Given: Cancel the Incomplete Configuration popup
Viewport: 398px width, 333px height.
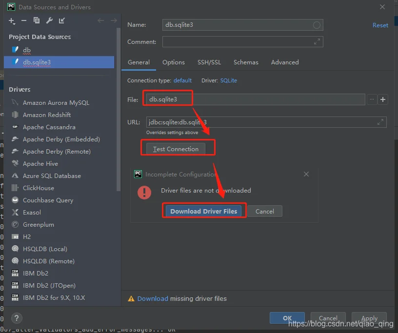Looking at the screenshot, I should pyautogui.click(x=264, y=212).
